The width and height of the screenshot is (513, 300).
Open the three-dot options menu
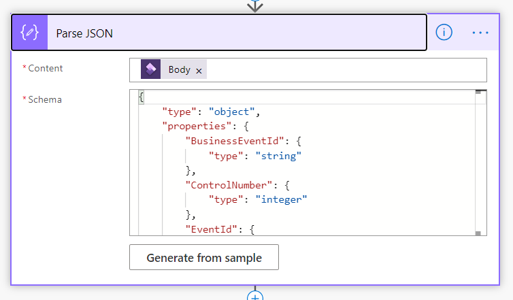[x=480, y=33]
